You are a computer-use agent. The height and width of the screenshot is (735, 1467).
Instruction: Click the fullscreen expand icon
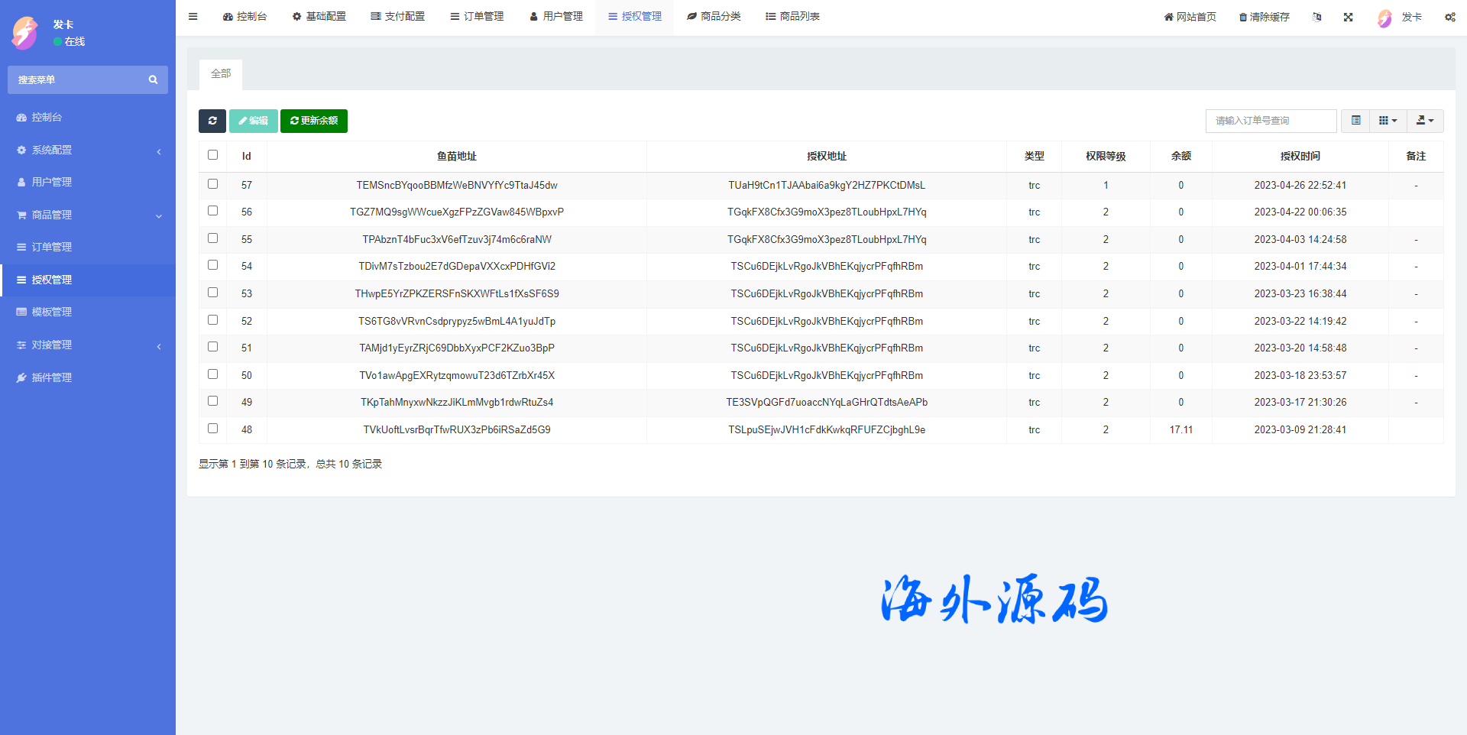[x=1348, y=17]
